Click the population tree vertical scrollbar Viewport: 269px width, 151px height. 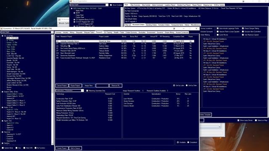coord(53,90)
